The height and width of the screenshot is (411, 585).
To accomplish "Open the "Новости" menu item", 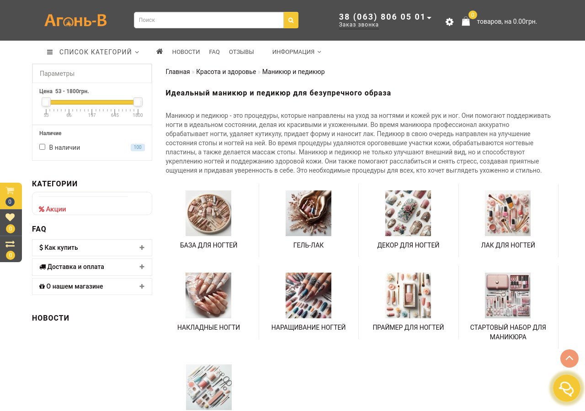I will 186,52.
